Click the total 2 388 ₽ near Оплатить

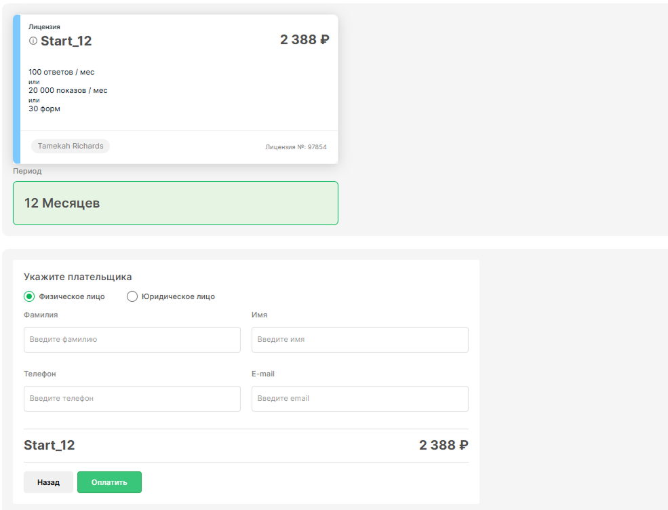[444, 446]
